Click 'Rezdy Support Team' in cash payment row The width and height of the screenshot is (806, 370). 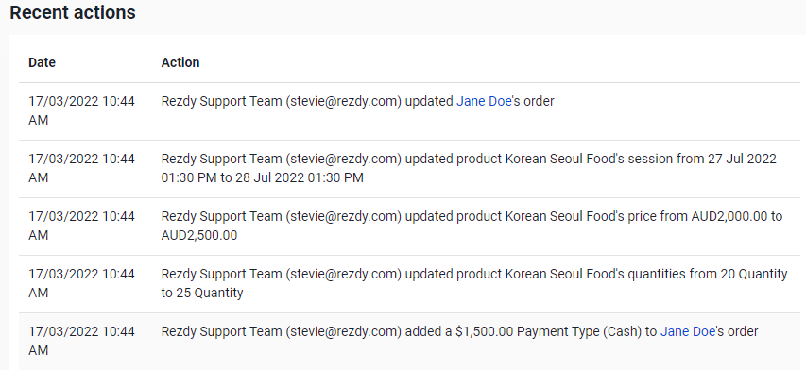221,332
